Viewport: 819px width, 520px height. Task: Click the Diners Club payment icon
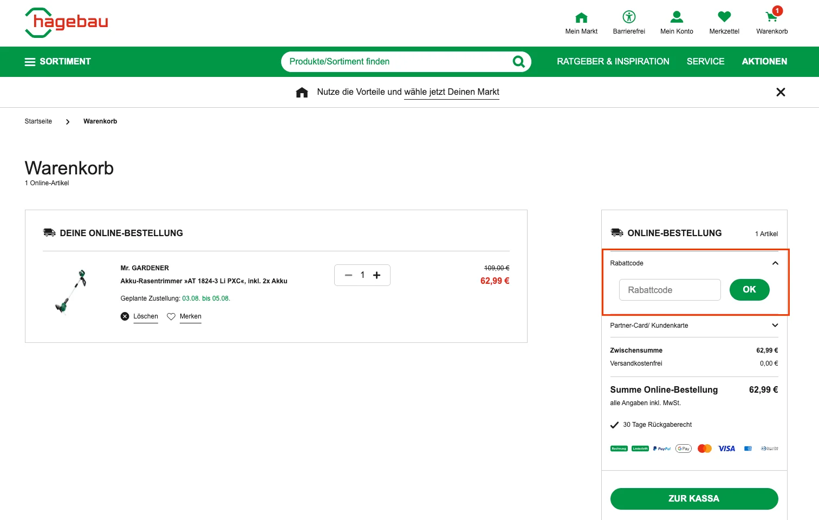click(x=770, y=448)
